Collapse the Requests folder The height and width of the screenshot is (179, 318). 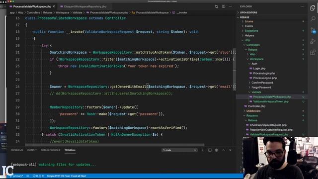click(x=252, y=116)
